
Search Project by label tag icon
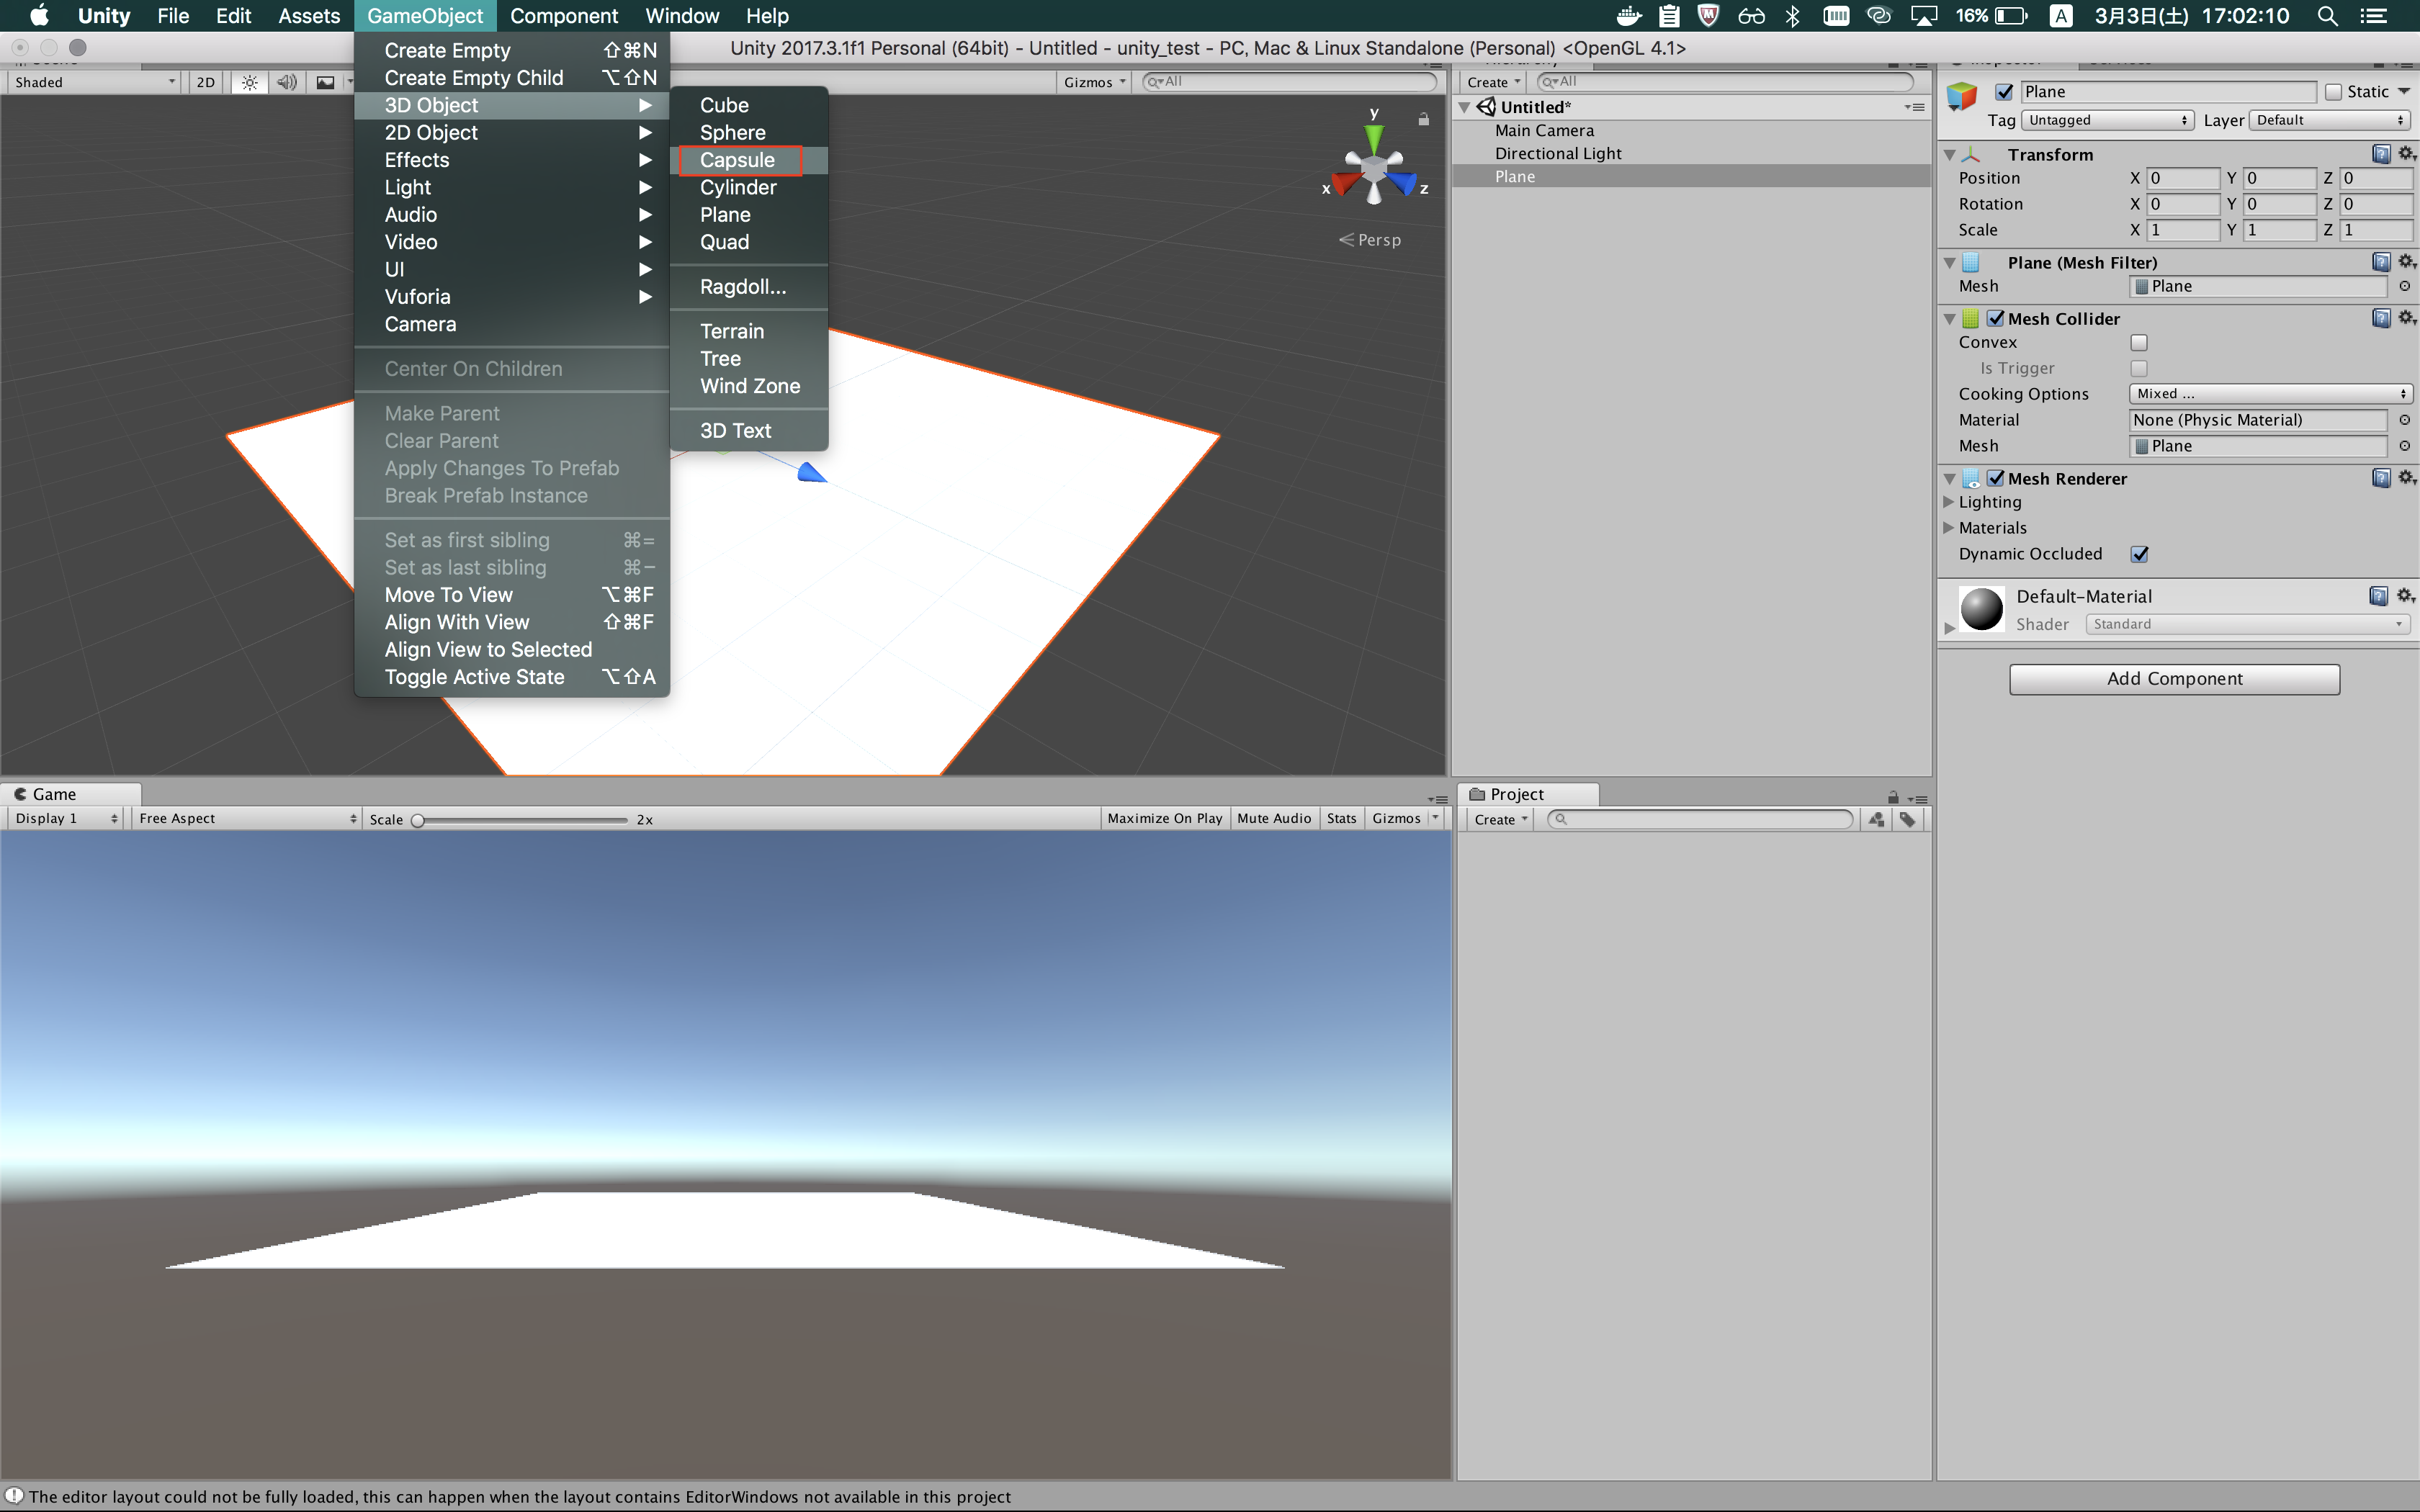(1908, 819)
